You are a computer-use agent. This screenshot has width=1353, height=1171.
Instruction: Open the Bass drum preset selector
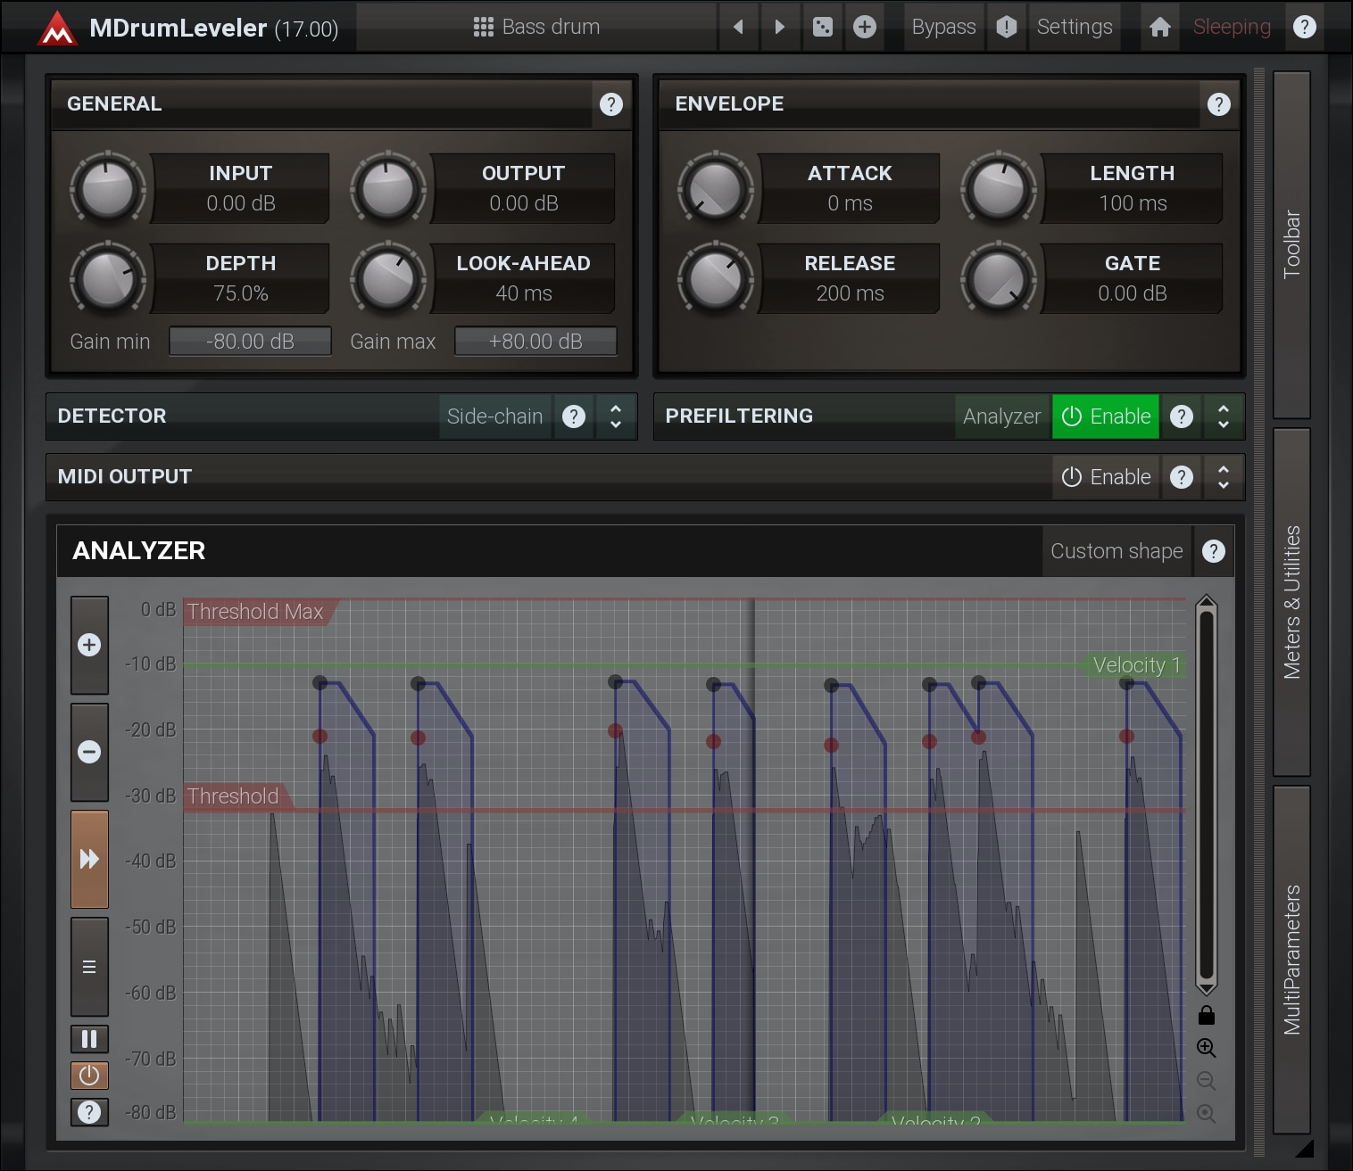(x=536, y=27)
